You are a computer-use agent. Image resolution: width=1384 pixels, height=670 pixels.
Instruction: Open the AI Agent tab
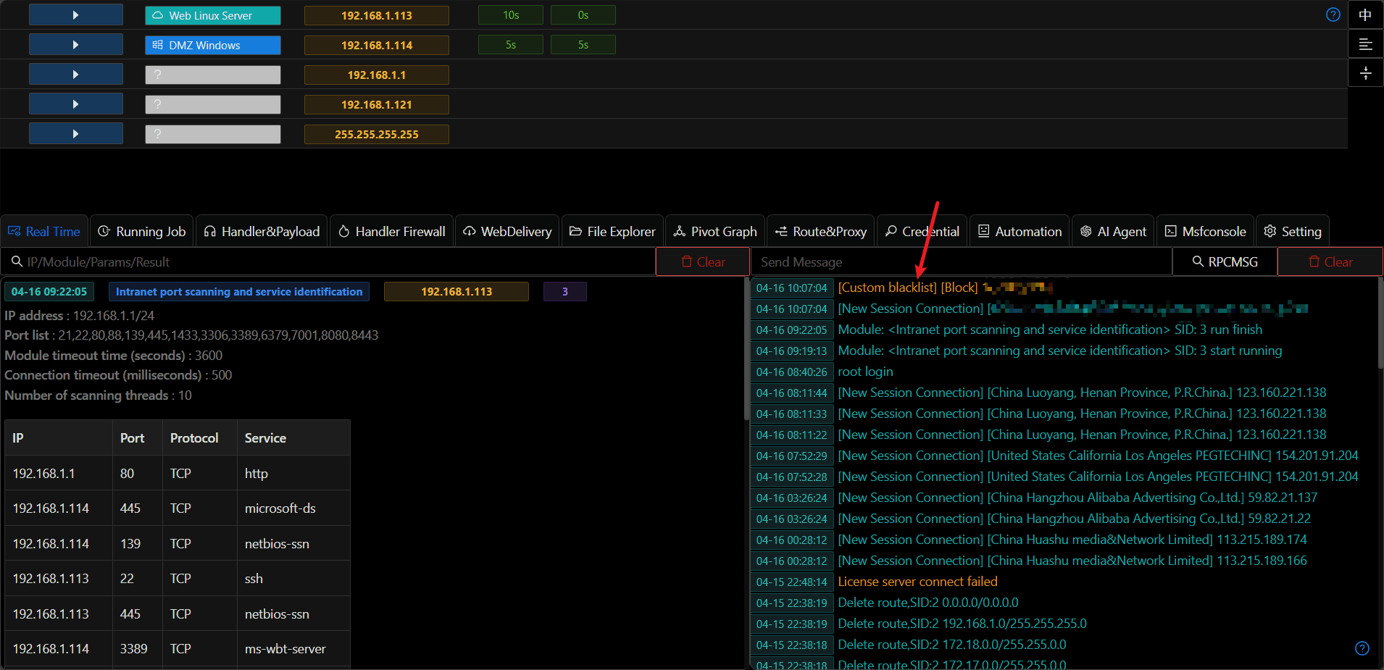pyautogui.click(x=1113, y=232)
